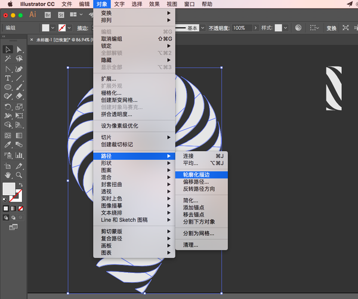This screenshot has height=299, width=358.
Task: Click the 不透明度 label link
Action: click(219, 28)
